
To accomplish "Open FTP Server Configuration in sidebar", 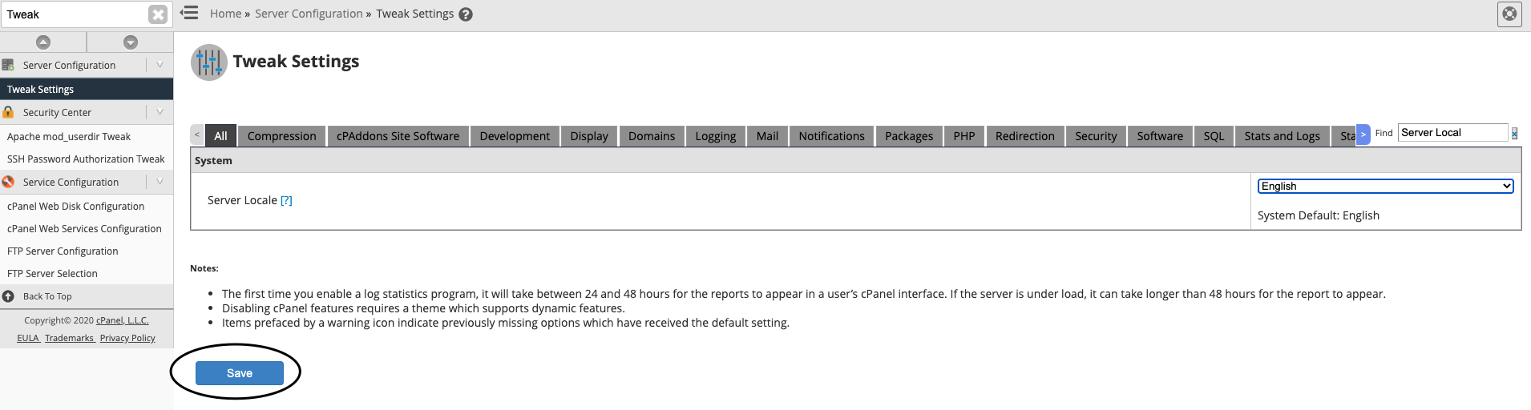I will [63, 251].
